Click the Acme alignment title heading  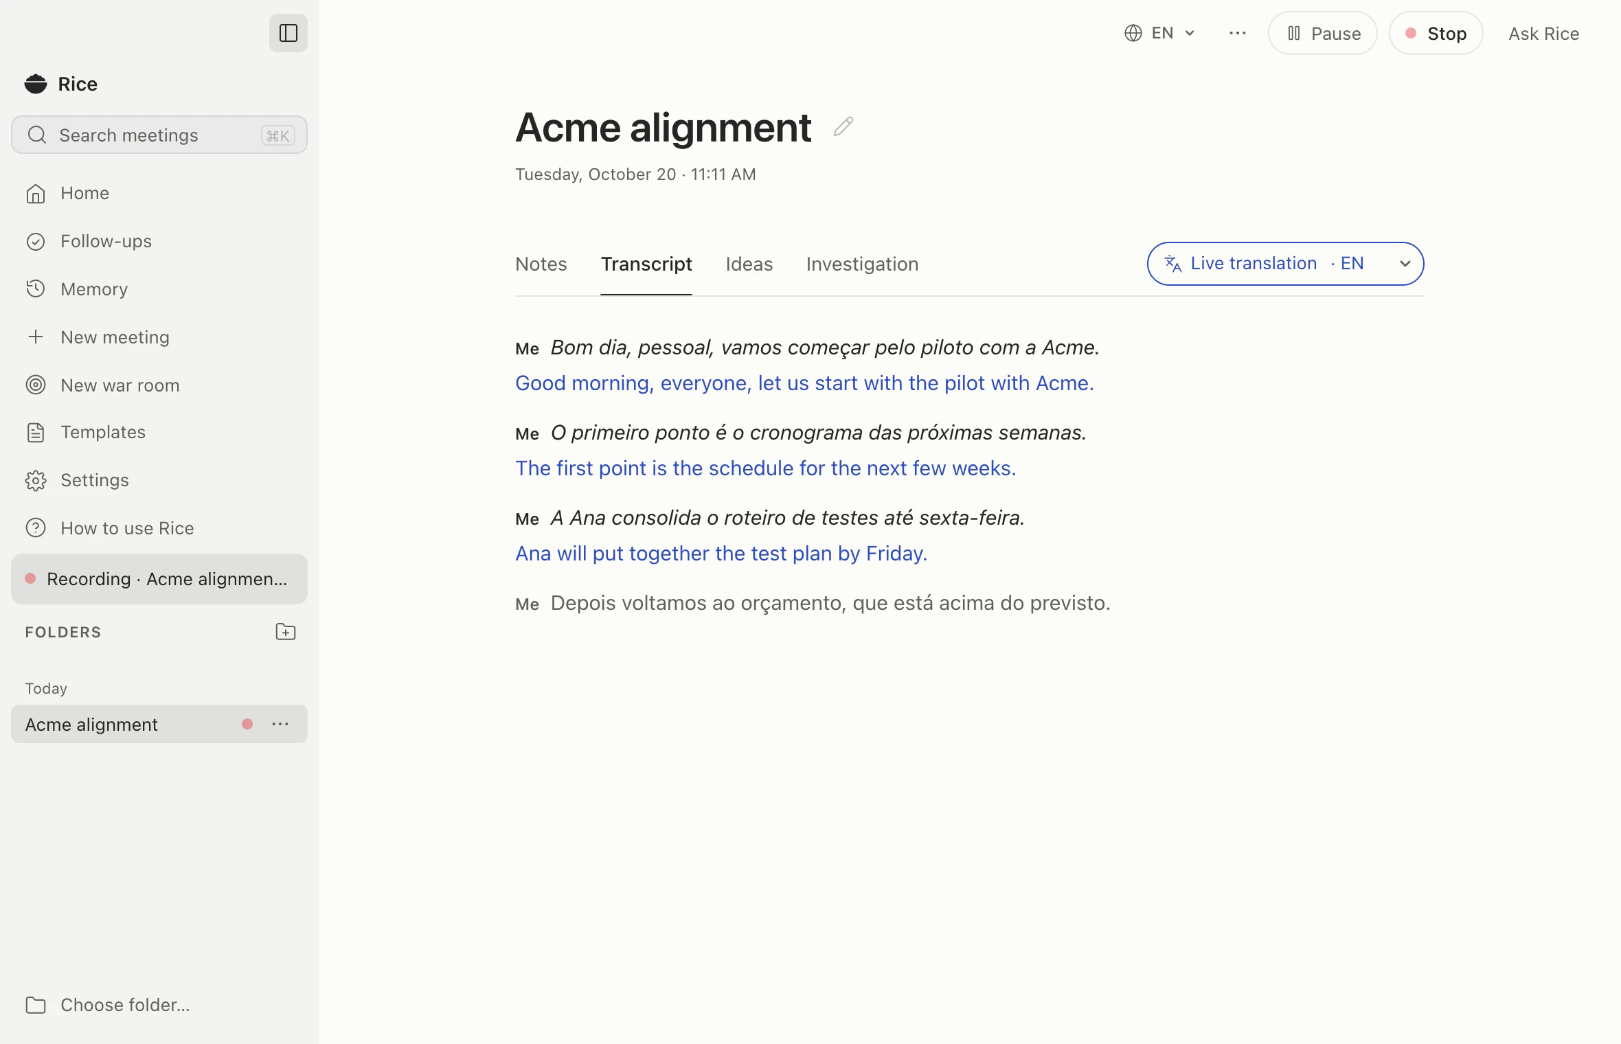664,127
